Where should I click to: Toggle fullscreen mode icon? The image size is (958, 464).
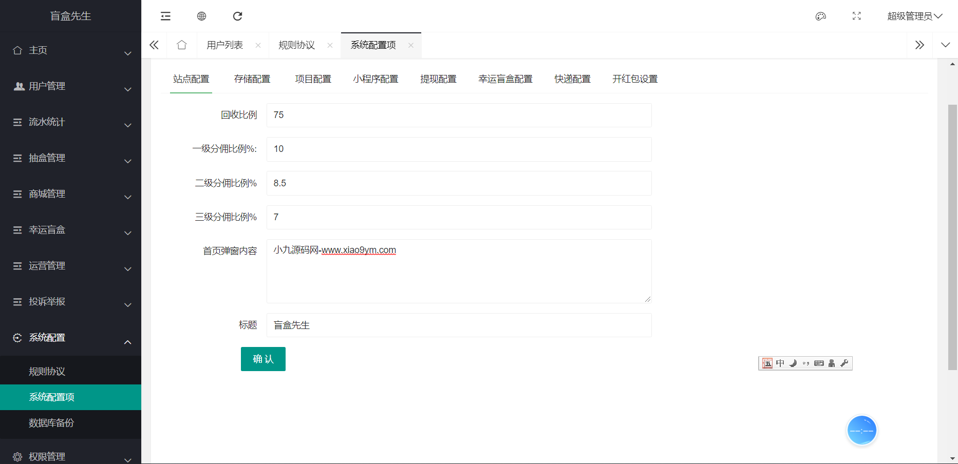click(x=857, y=16)
